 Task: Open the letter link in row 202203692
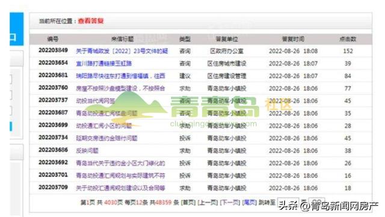pos(120,163)
